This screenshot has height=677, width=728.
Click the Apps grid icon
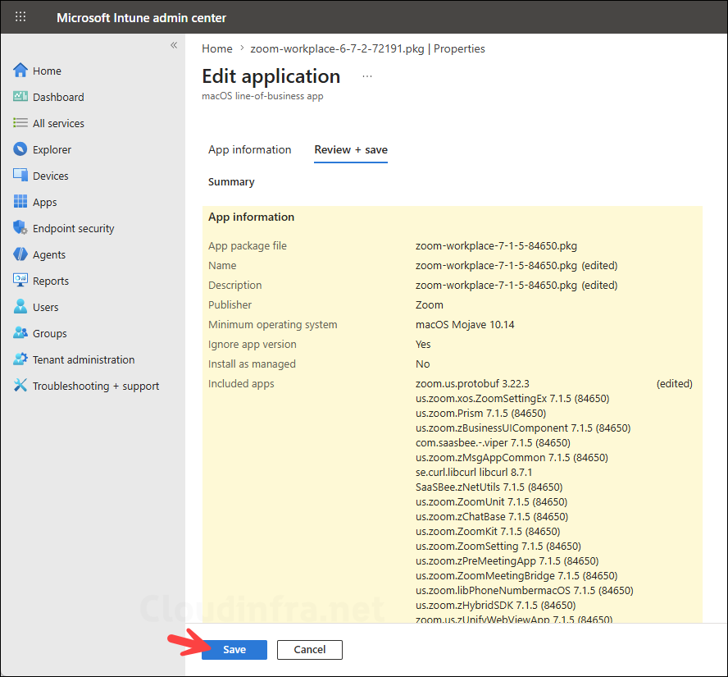click(20, 202)
